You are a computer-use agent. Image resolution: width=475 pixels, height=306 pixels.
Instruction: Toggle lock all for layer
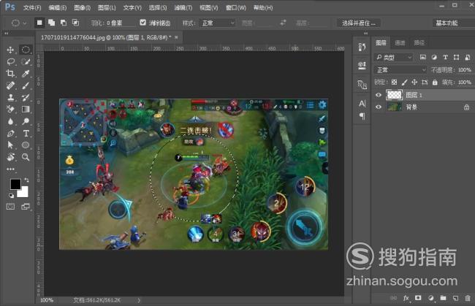point(435,82)
